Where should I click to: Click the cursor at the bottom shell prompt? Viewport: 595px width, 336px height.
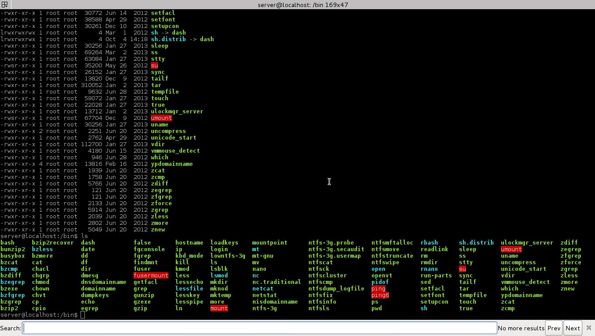point(83,315)
